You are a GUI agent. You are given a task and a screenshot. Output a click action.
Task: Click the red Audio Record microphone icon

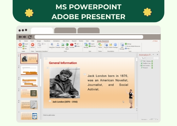tap(20, 45)
